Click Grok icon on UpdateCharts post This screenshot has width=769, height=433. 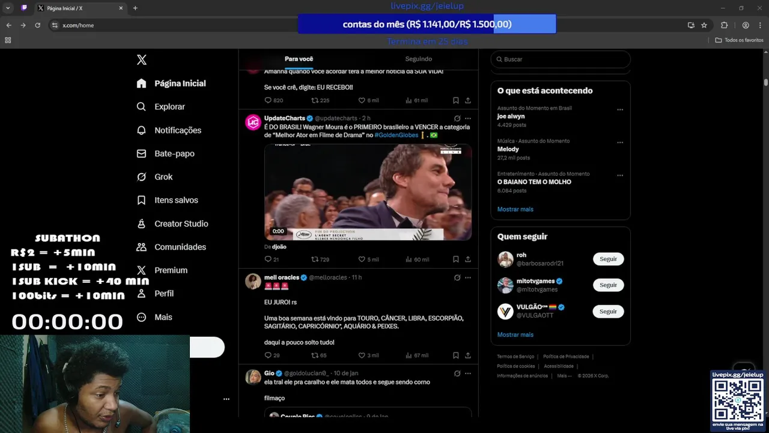click(x=457, y=118)
